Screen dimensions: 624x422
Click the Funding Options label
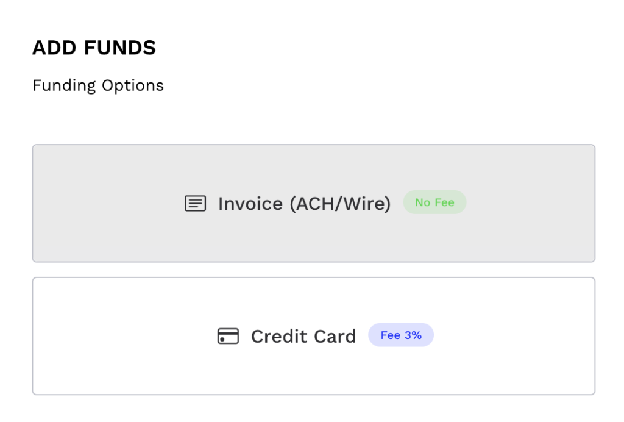(97, 85)
